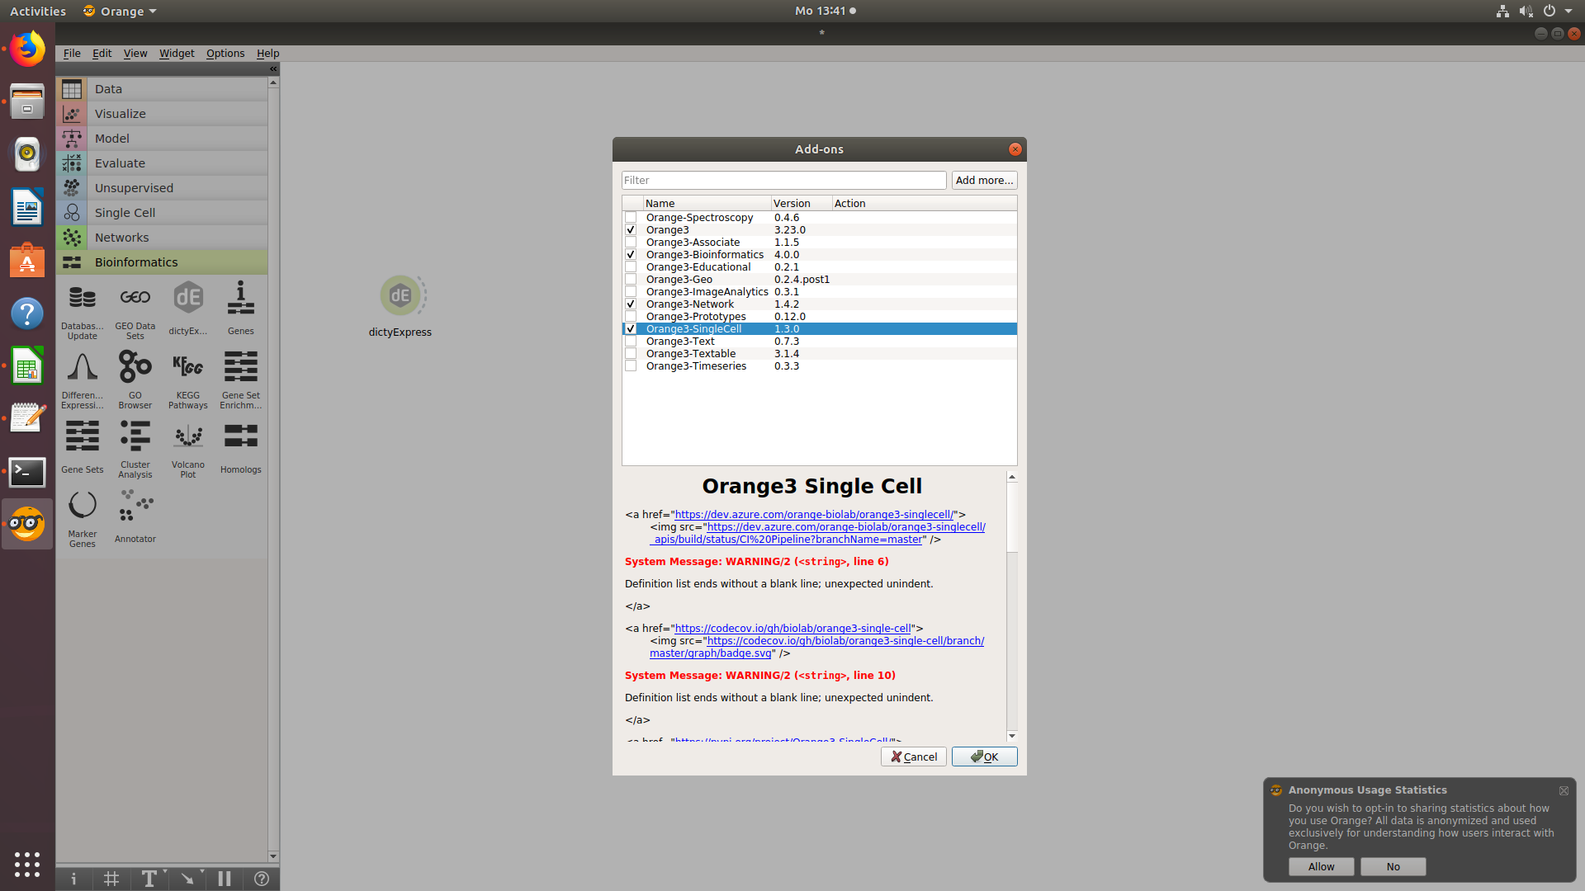The height and width of the screenshot is (891, 1585).
Task: Select the dictyExpress widget
Action: click(x=401, y=295)
